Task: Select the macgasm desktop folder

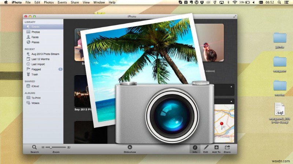Action: click(280, 65)
